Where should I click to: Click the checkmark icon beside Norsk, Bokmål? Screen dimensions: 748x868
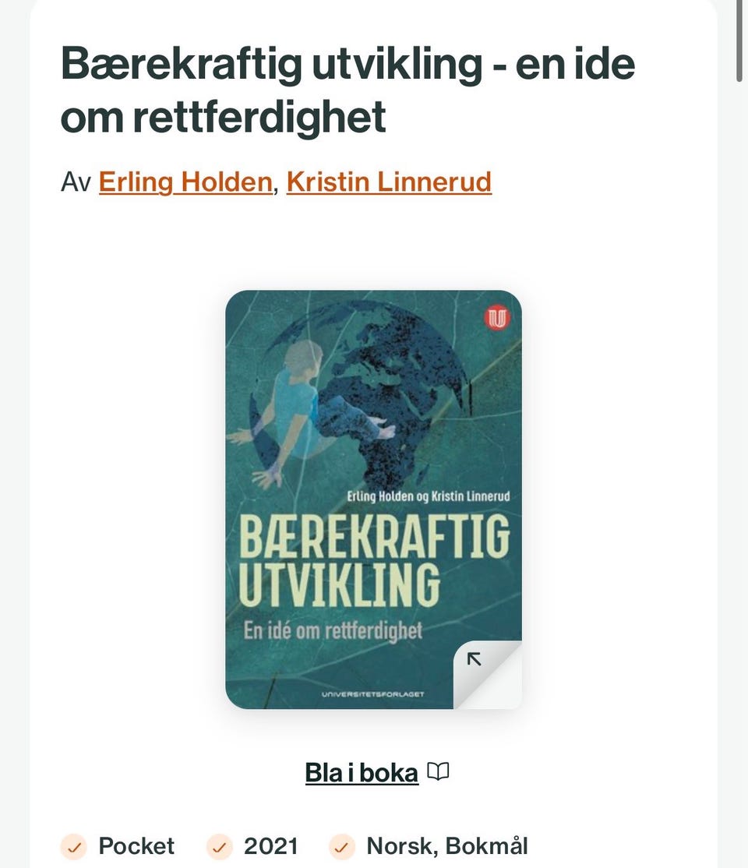[343, 846]
